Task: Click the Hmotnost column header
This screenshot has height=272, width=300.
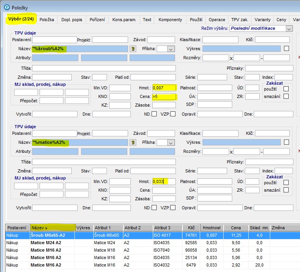Action: point(211,228)
